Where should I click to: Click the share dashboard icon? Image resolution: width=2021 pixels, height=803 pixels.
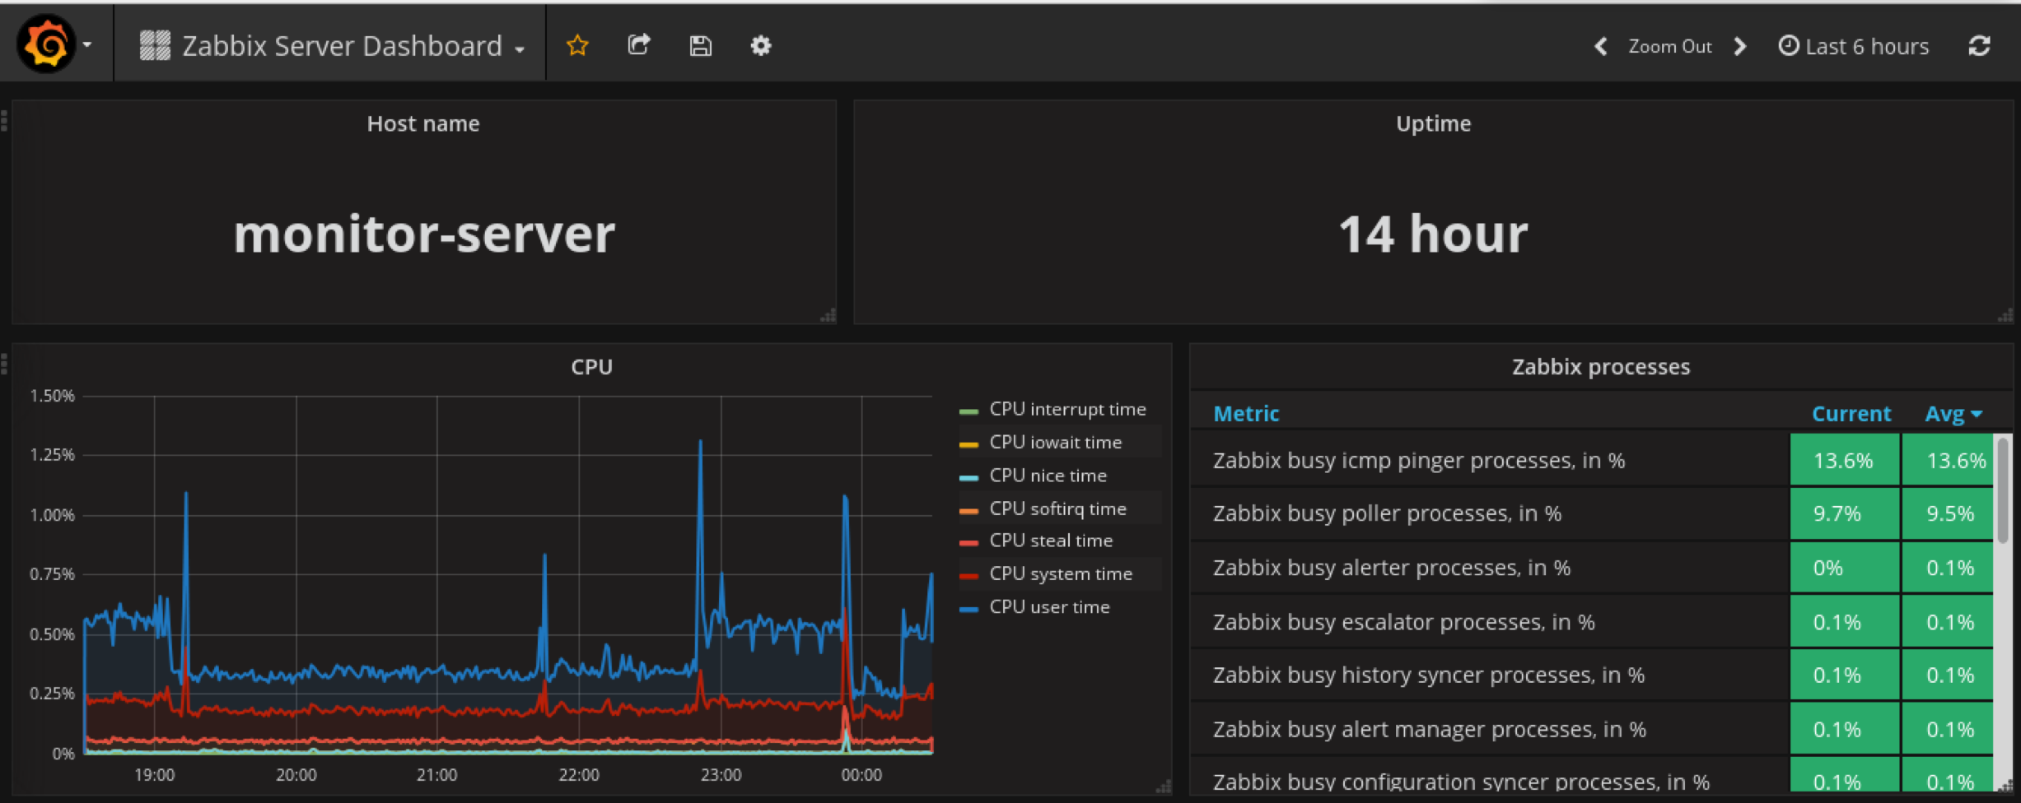click(639, 45)
